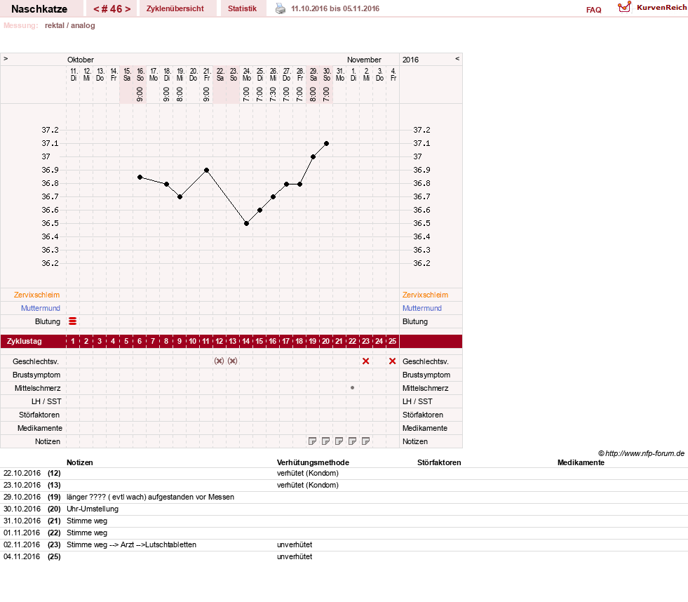Select the 37.1 temperature point on Oct 30

[x=326, y=144]
